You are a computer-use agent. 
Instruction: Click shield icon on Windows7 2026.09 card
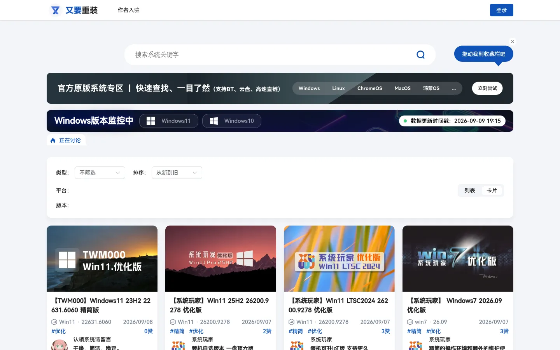(410, 322)
